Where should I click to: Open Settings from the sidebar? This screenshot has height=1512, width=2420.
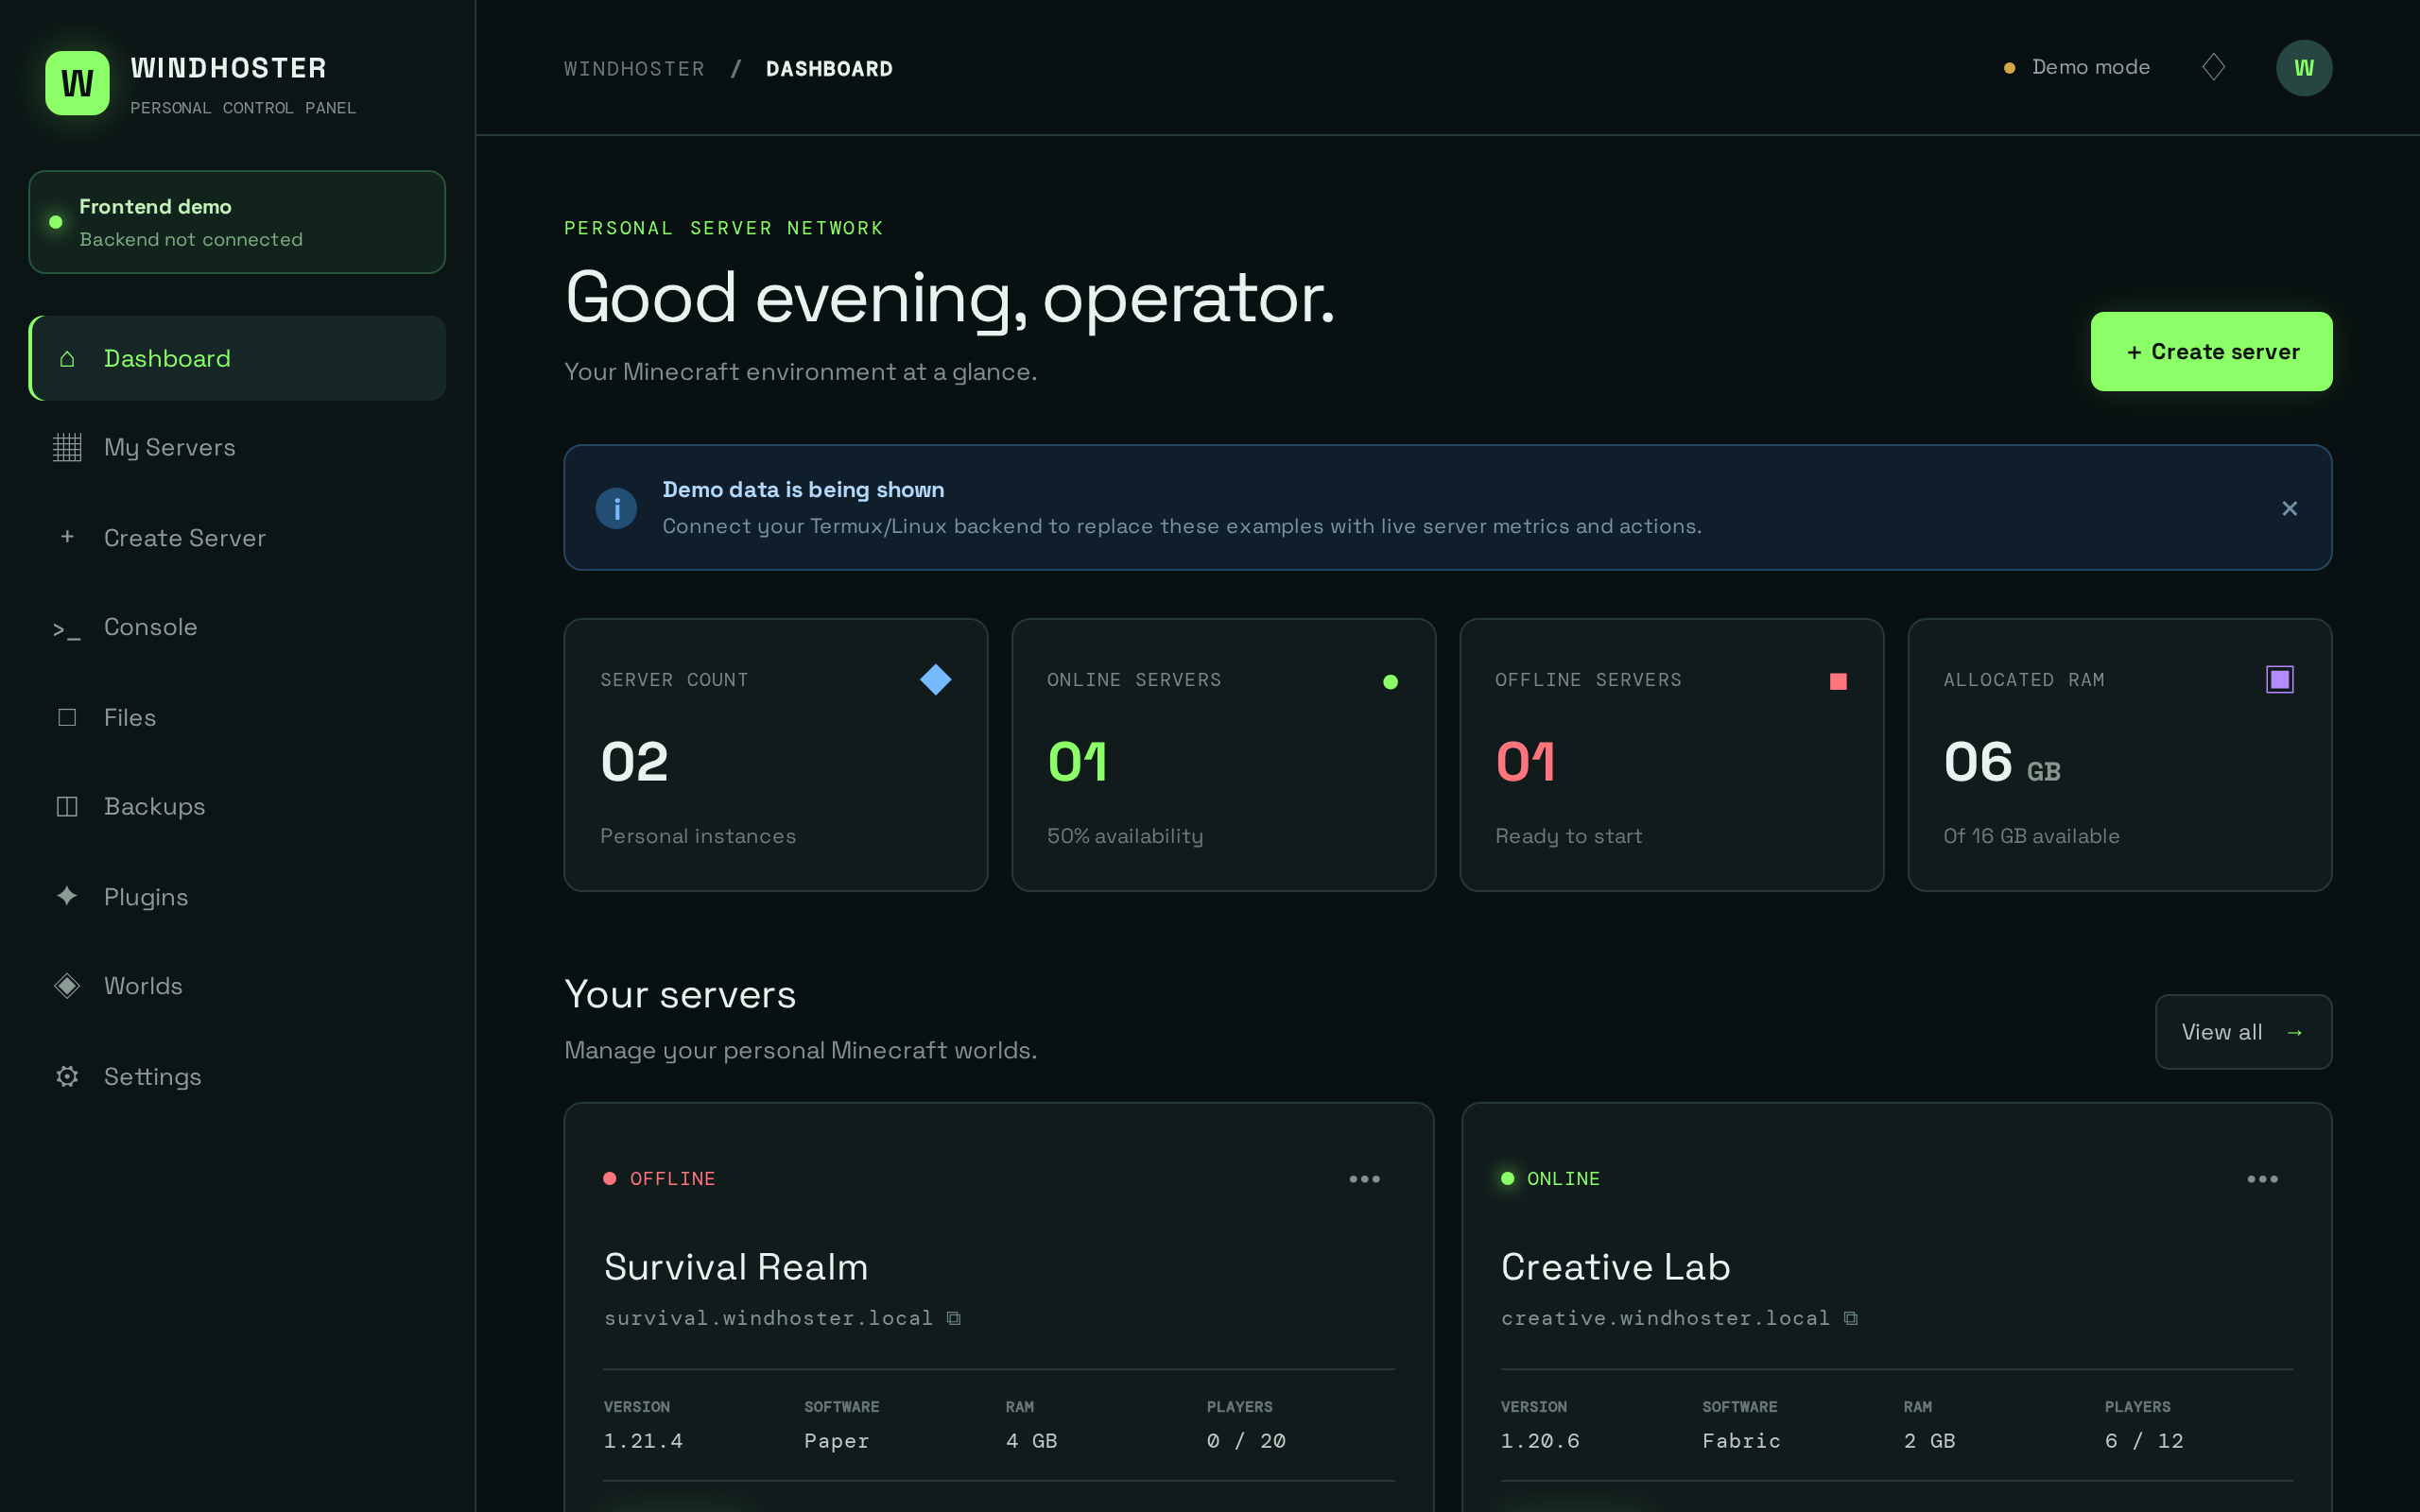(237, 1076)
